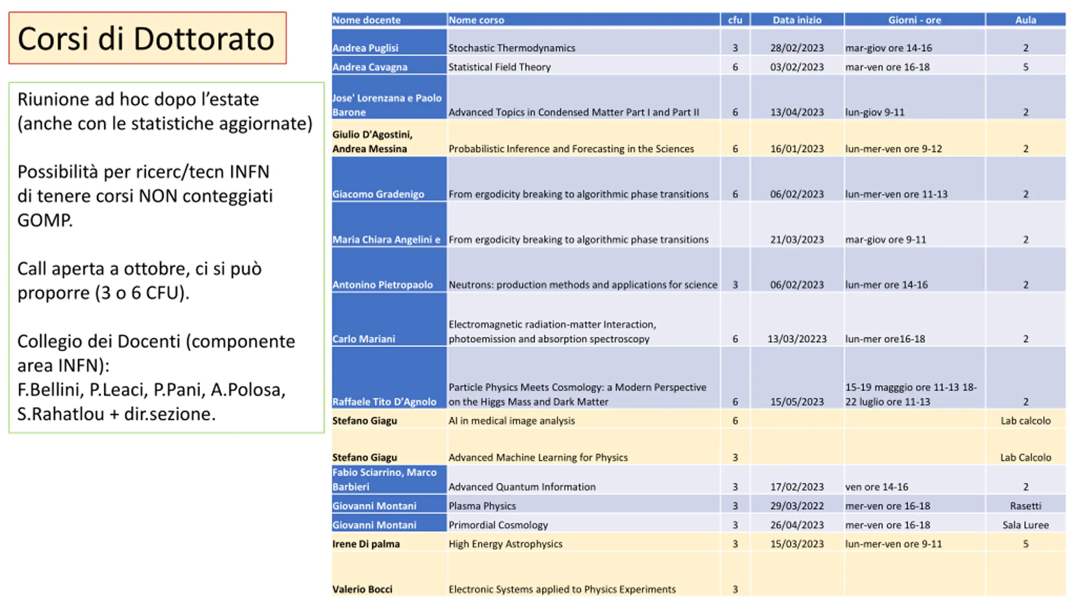Click the 'Data inizio' column header
The width and height of the screenshot is (1076, 605).
[796, 20]
